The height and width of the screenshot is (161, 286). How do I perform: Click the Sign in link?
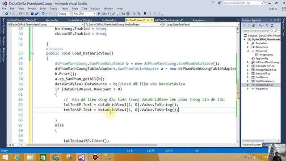(x=273, y=9)
